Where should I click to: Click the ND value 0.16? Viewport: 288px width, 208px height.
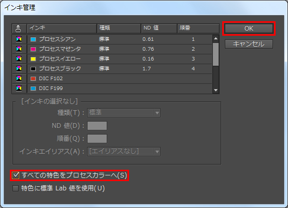(x=148, y=59)
